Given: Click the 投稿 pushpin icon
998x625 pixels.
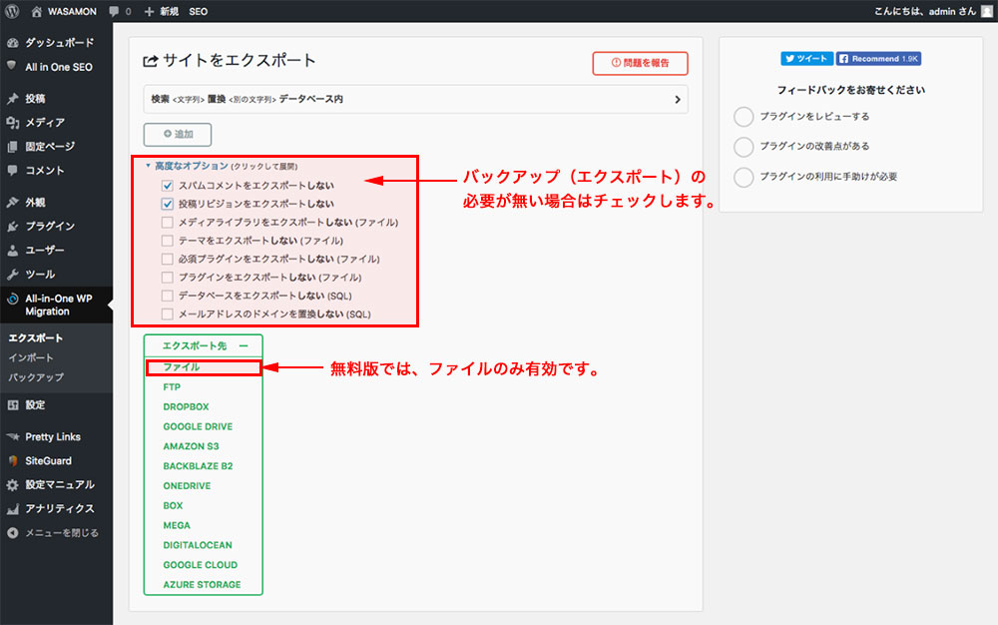Looking at the screenshot, I should tap(13, 99).
